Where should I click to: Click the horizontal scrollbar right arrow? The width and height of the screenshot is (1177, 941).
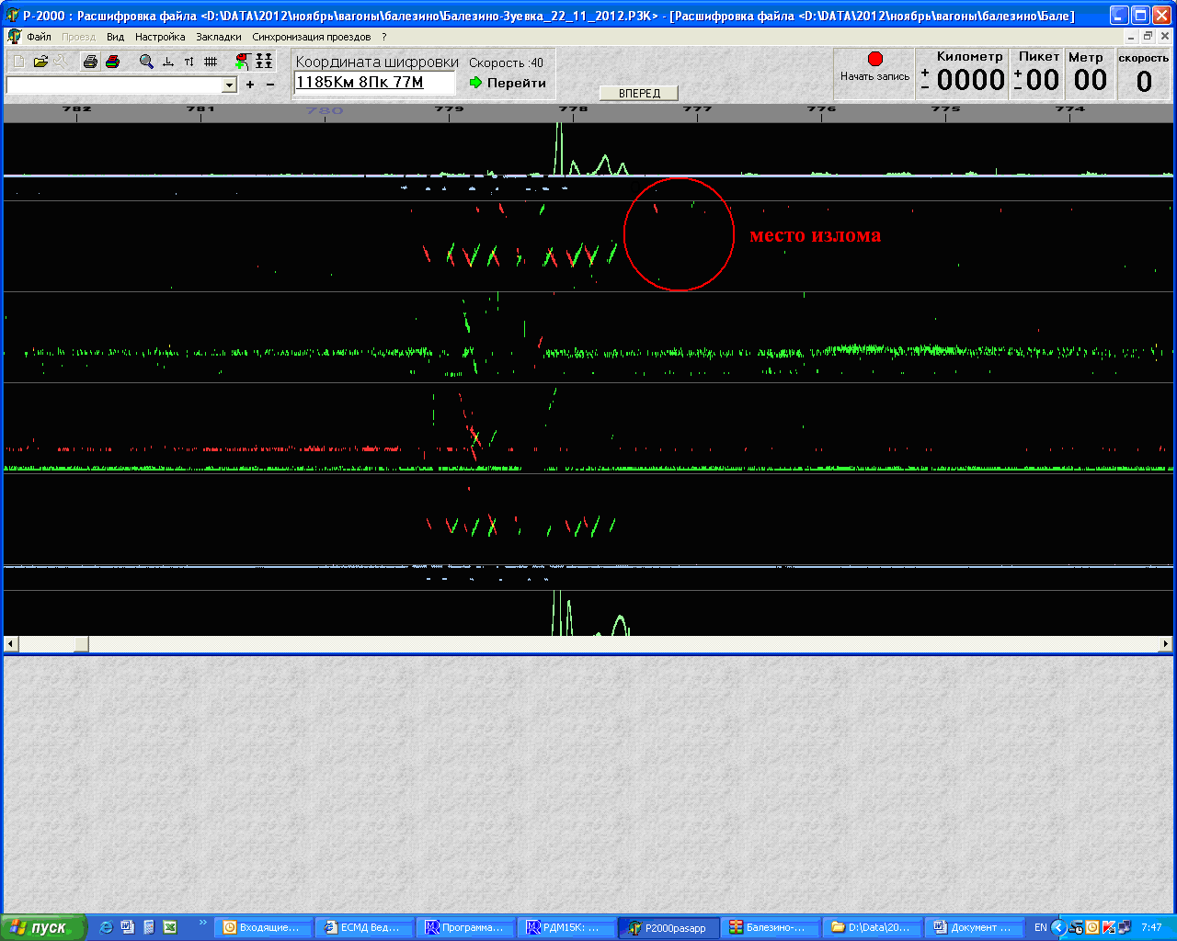(1166, 644)
